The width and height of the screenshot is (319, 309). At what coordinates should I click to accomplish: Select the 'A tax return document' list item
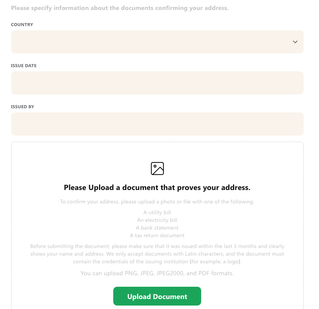(157, 236)
